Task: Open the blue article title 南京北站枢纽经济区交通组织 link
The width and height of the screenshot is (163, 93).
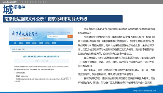Action: point(41,56)
